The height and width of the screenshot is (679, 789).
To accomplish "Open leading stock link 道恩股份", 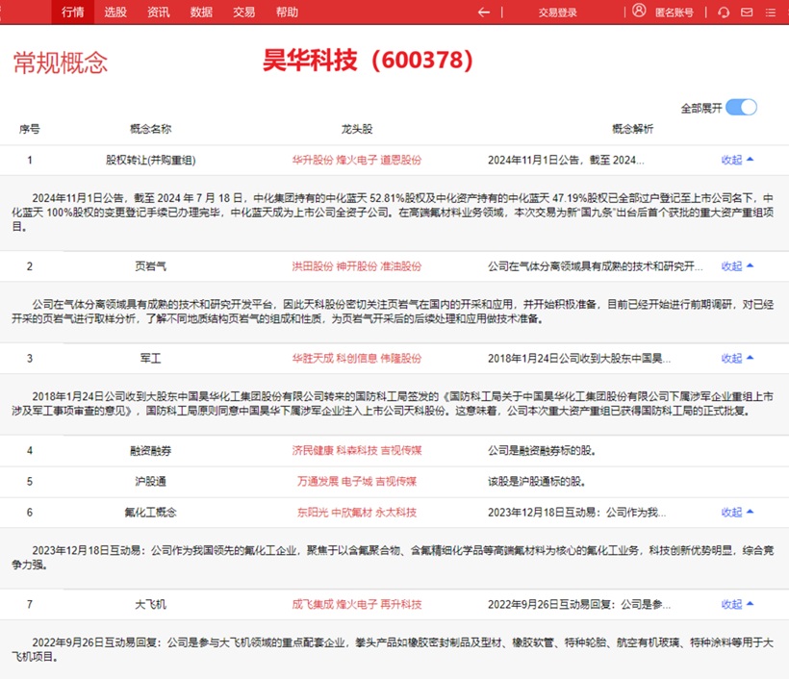I will pos(401,160).
